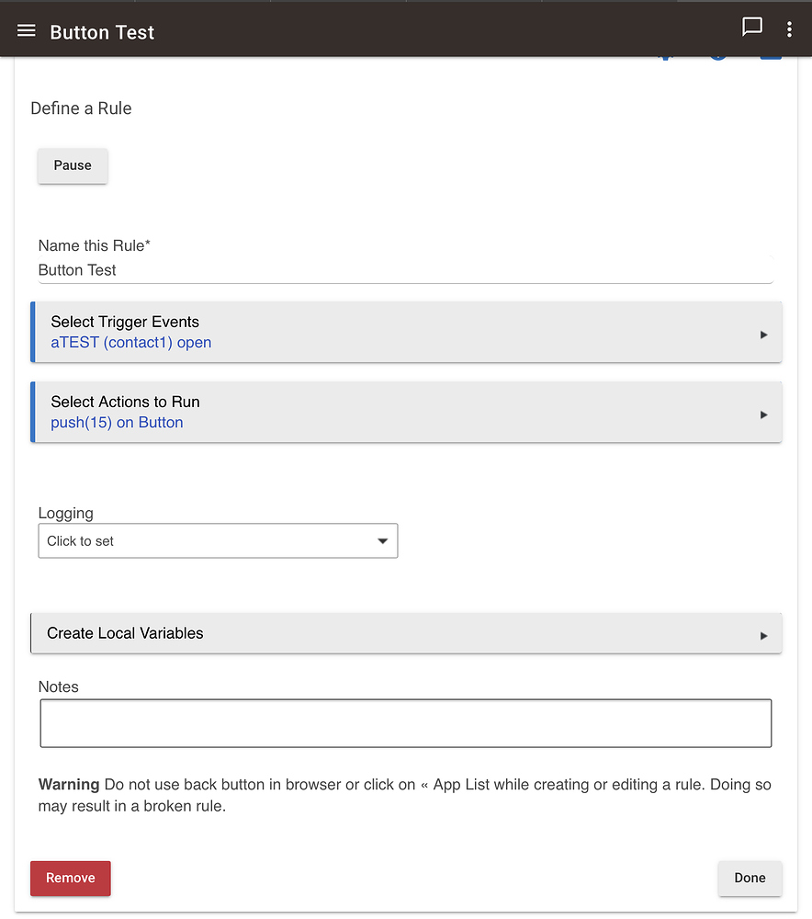Expand Select Actions to Run arrow
The height and width of the screenshot is (919, 812).
pyautogui.click(x=763, y=415)
